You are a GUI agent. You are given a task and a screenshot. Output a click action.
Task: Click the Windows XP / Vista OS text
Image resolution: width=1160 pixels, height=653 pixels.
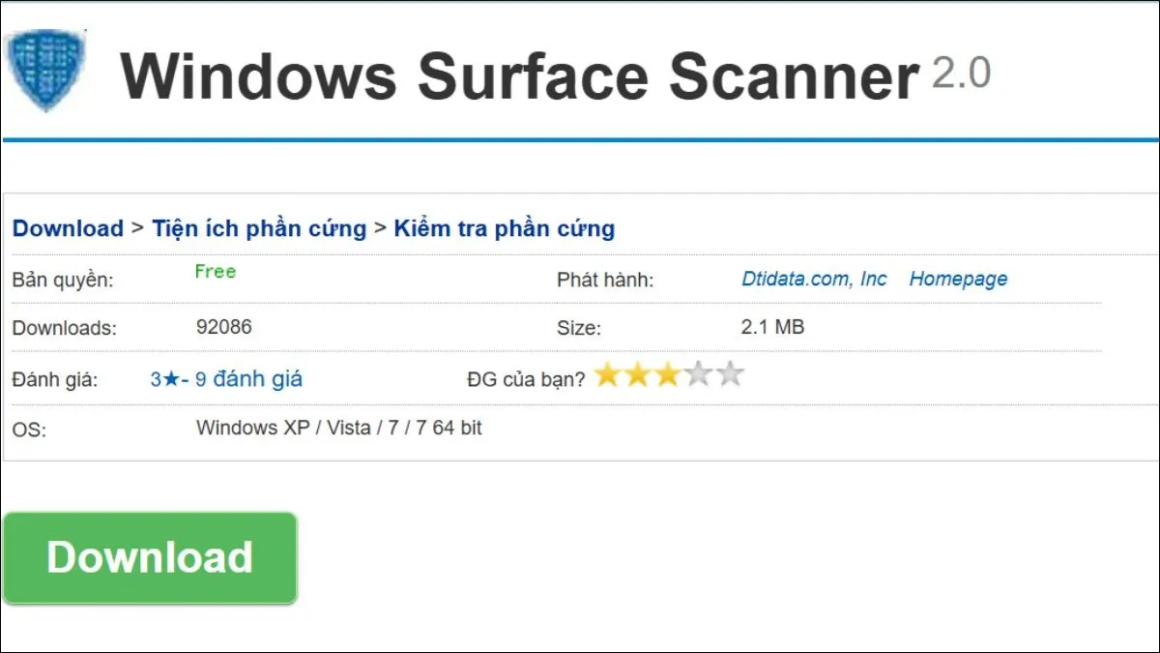pyautogui.click(x=338, y=428)
